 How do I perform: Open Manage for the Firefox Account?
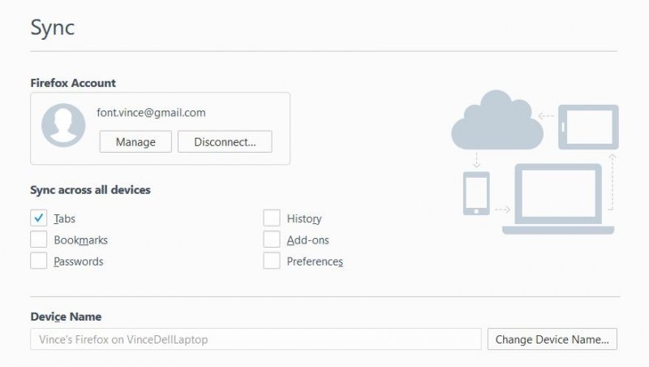point(135,141)
